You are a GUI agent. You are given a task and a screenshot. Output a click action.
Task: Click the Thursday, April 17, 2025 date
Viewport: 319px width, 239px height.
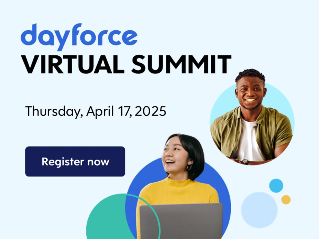tap(96, 111)
